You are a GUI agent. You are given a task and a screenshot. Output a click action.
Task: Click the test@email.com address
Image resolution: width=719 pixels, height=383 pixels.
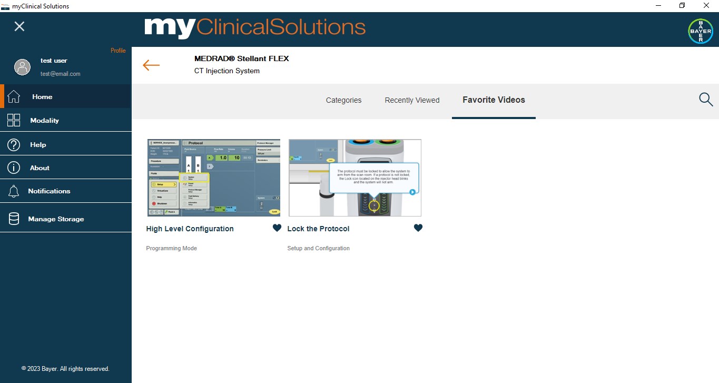tap(61, 74)
